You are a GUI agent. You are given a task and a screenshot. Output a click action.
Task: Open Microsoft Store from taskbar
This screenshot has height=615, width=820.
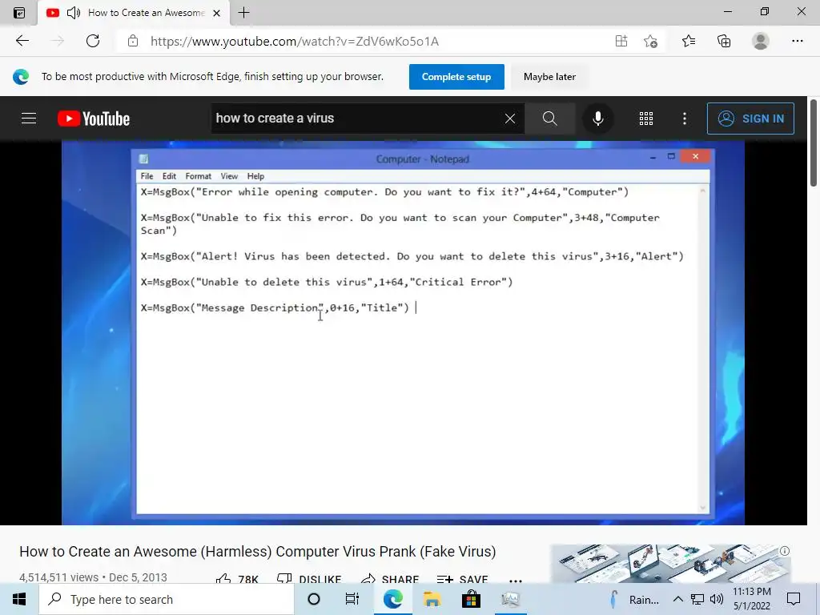click(471, 599)
